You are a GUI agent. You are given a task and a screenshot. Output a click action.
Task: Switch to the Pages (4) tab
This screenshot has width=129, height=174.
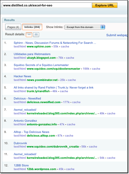[x=13, y=27]
